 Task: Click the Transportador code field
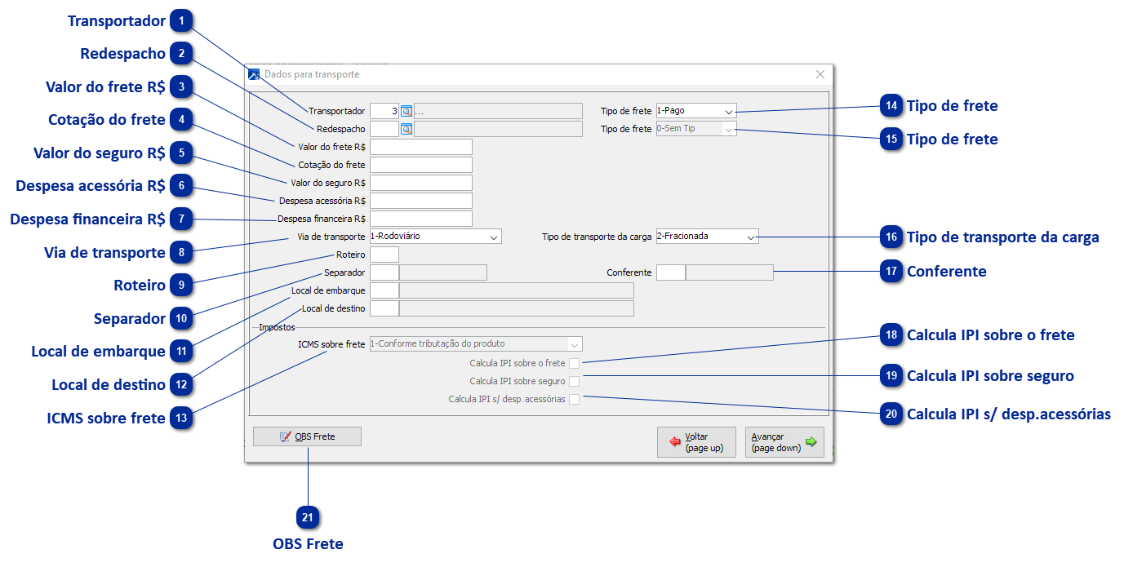point(384,111)
